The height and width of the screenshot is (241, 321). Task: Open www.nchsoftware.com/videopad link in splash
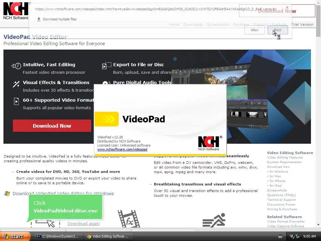tap(122, 149)
